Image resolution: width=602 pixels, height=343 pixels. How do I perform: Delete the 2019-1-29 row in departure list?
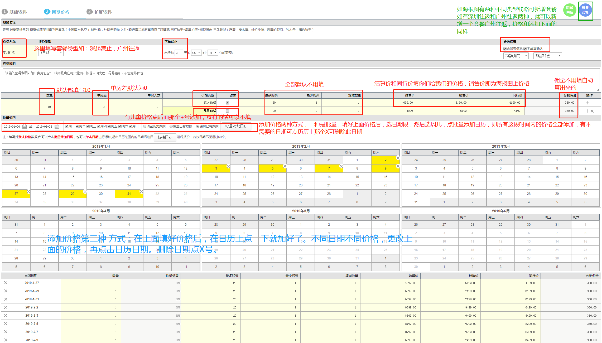(x=6, y=291)
